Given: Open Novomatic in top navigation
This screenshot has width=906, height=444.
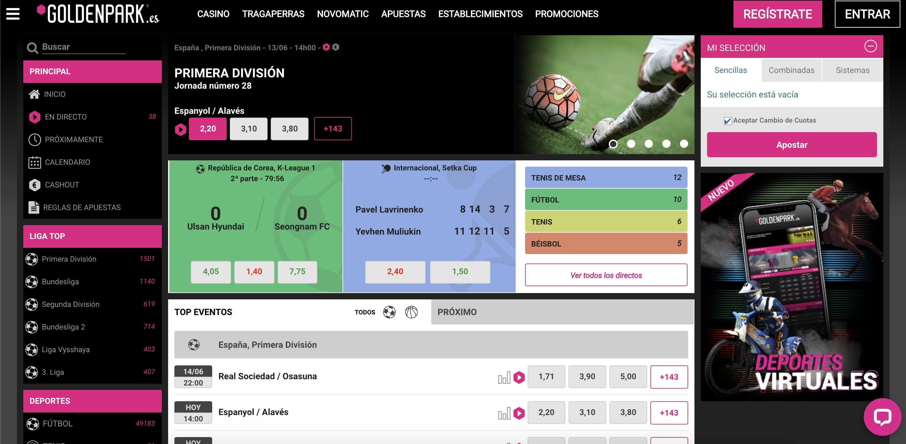Looking at the screenshot, I should tap(343, 14).
